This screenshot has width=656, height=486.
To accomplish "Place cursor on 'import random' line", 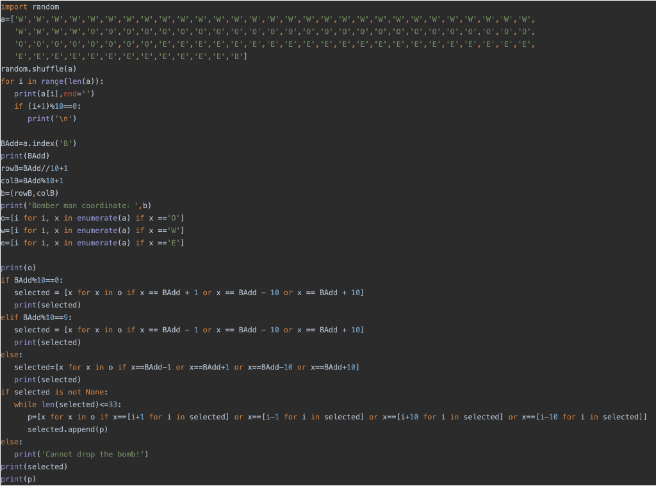I will click(30, 6).
